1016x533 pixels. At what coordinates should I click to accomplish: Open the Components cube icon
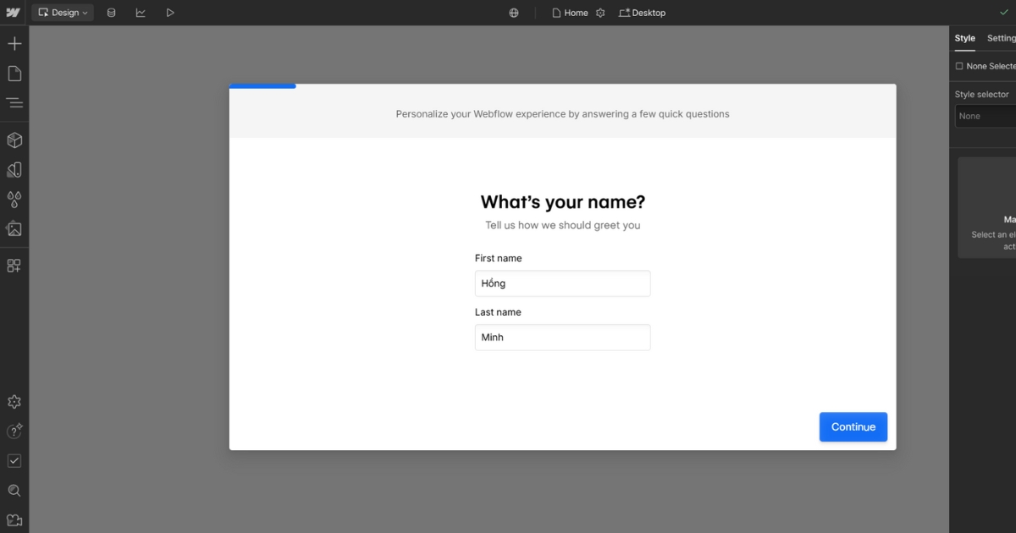coord(14,140)
